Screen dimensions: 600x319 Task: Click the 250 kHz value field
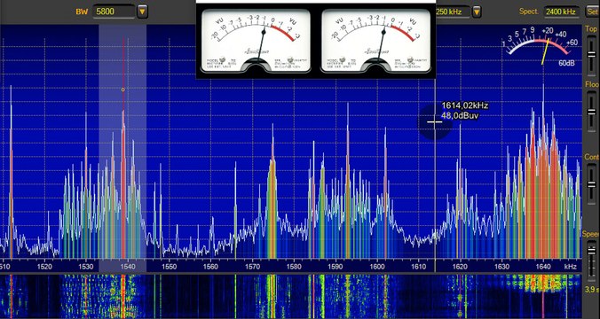(x=453, y=12)
